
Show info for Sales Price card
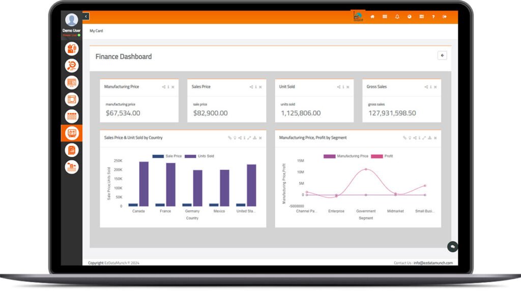256,87
